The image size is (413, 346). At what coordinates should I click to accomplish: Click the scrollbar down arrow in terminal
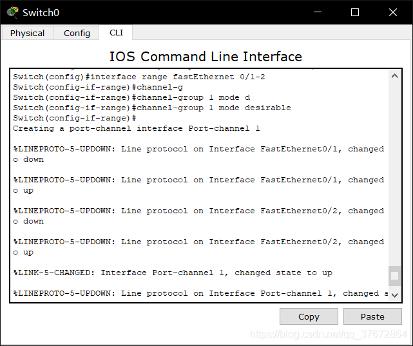pyautogui.click(x=394, y=295)
